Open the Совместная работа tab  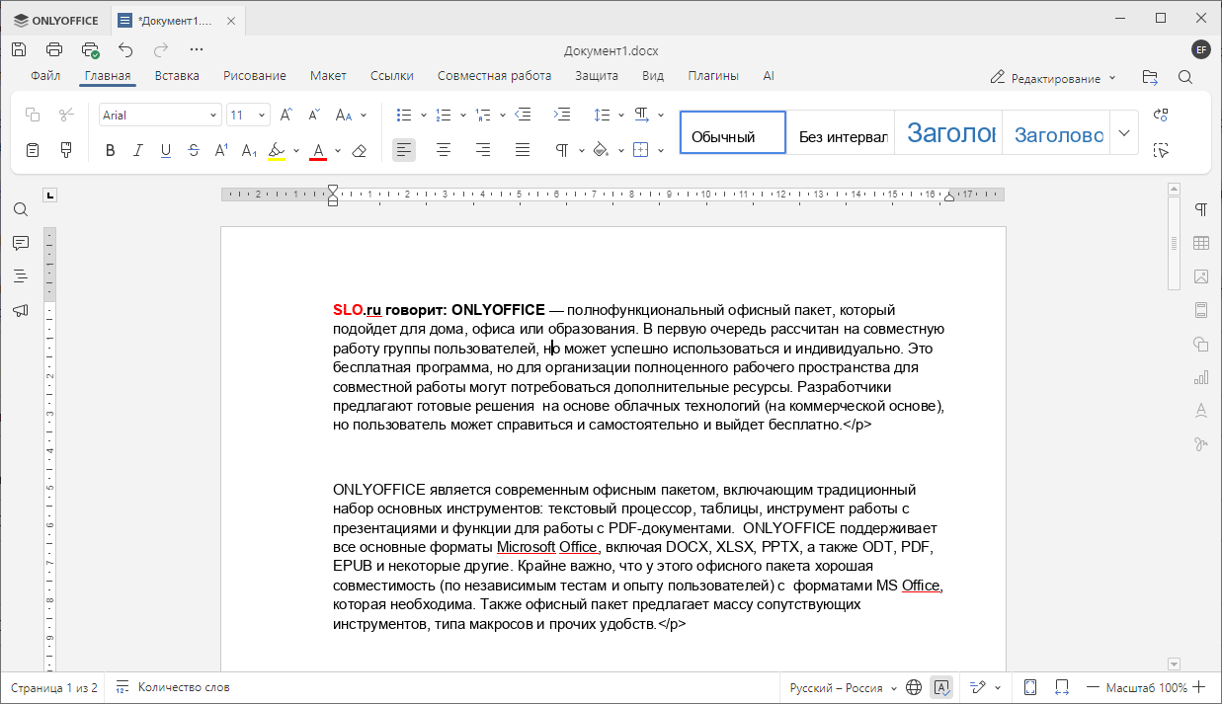(x=494, y=75)
